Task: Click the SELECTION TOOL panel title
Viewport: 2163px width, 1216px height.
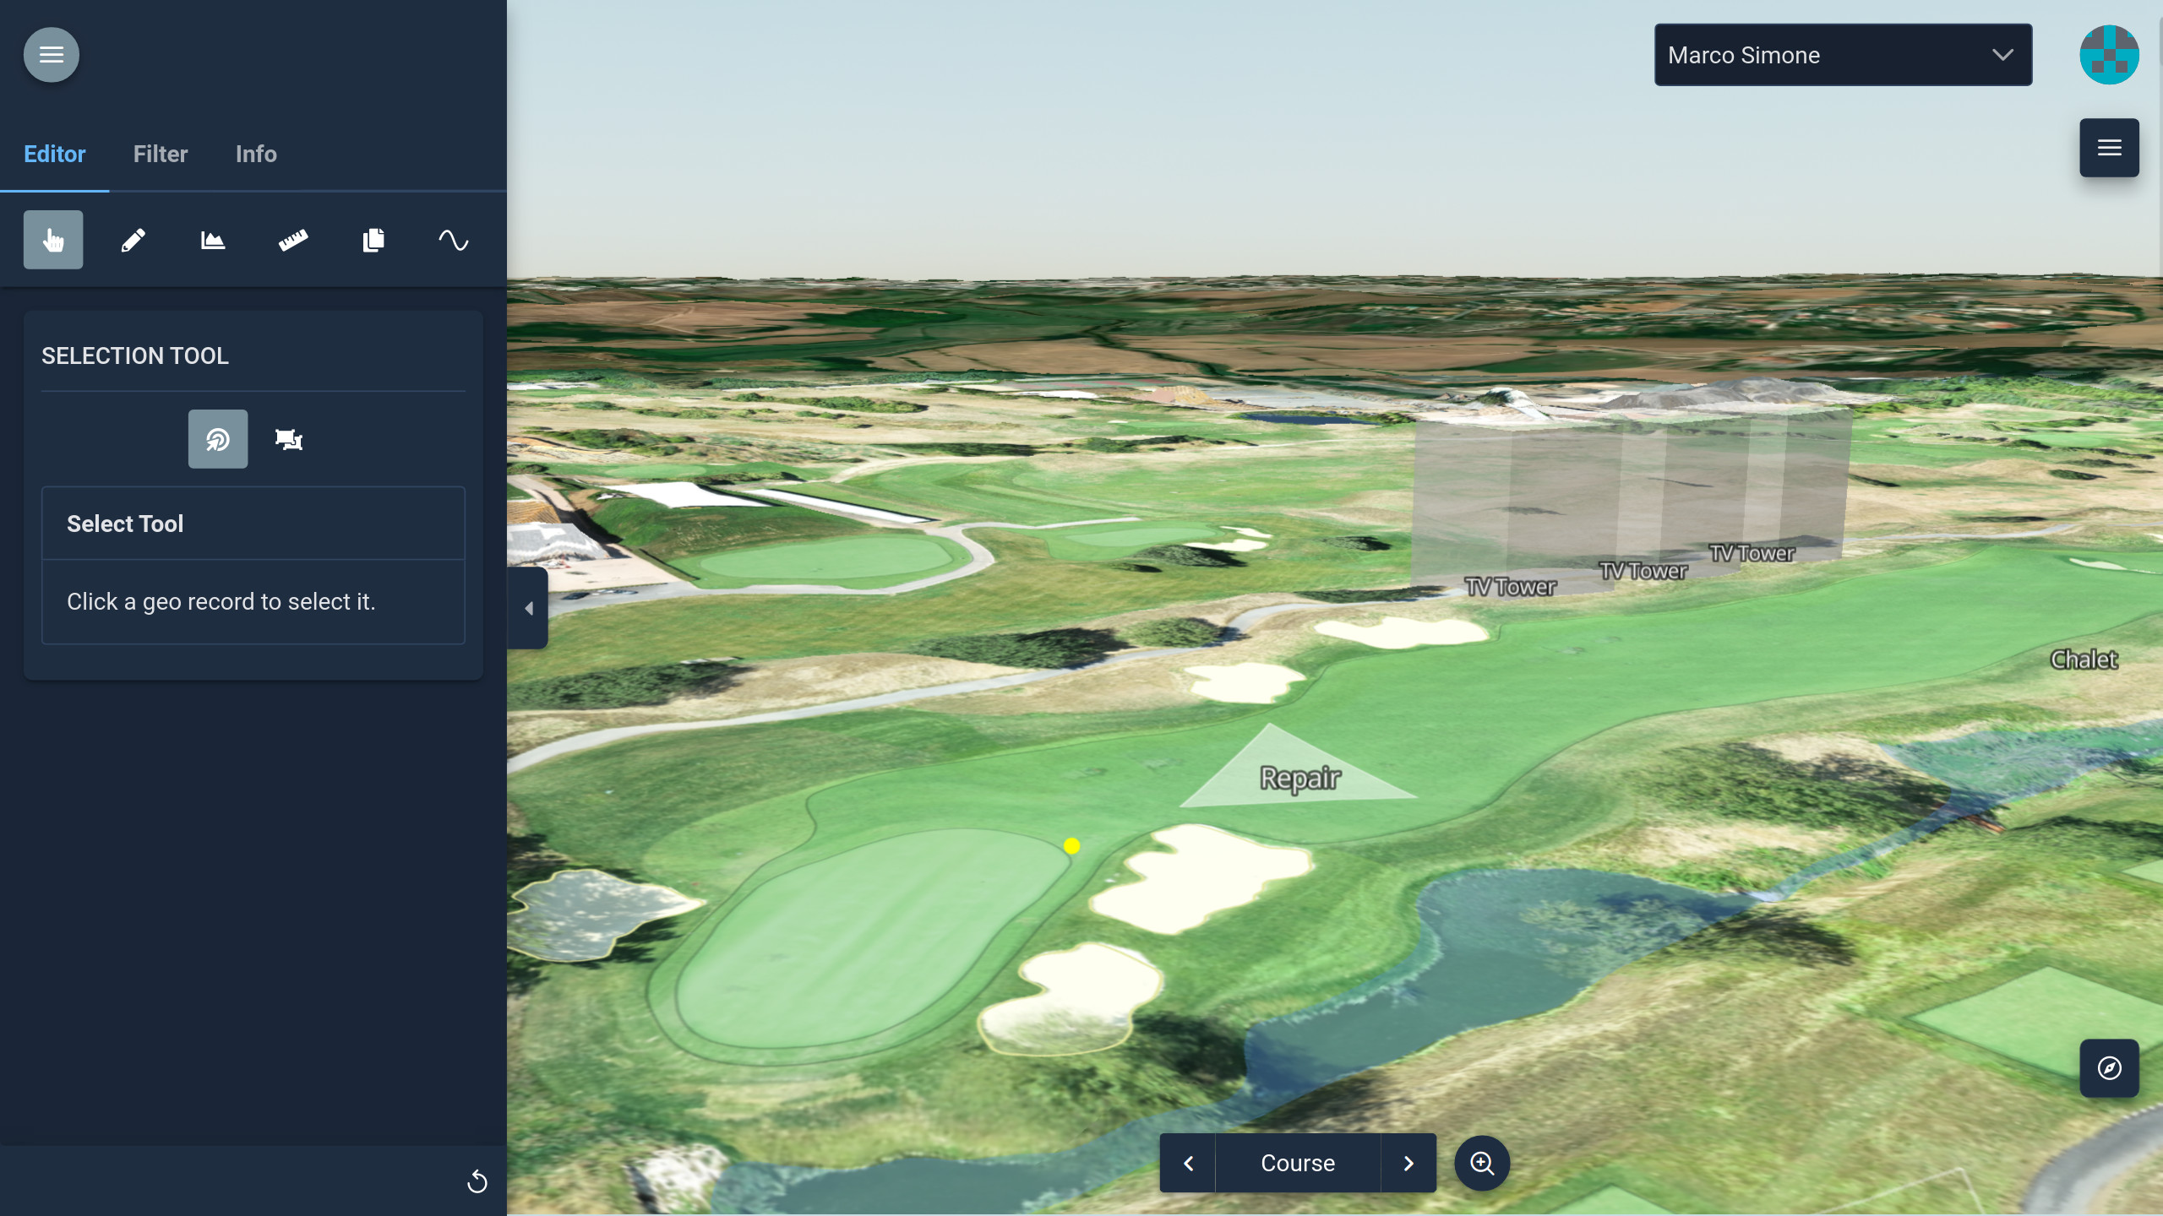Action: tap(135, 356)
